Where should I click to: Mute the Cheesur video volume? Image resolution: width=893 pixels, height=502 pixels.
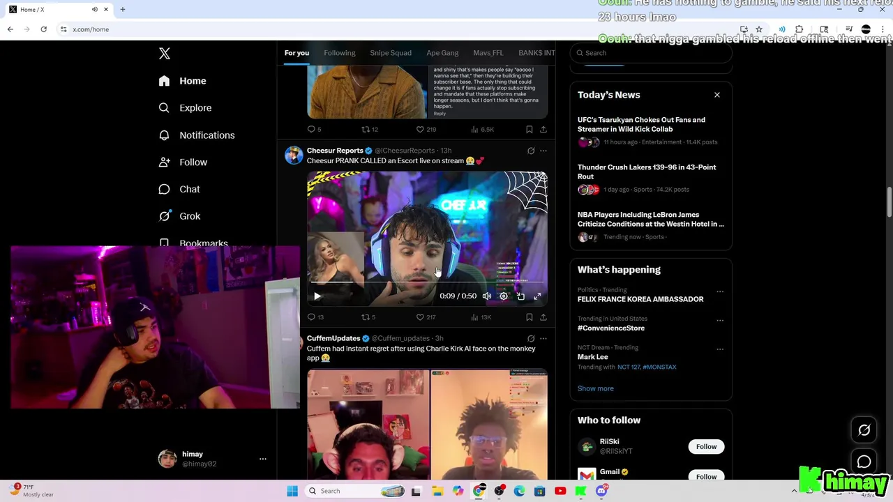click(487, 296)
